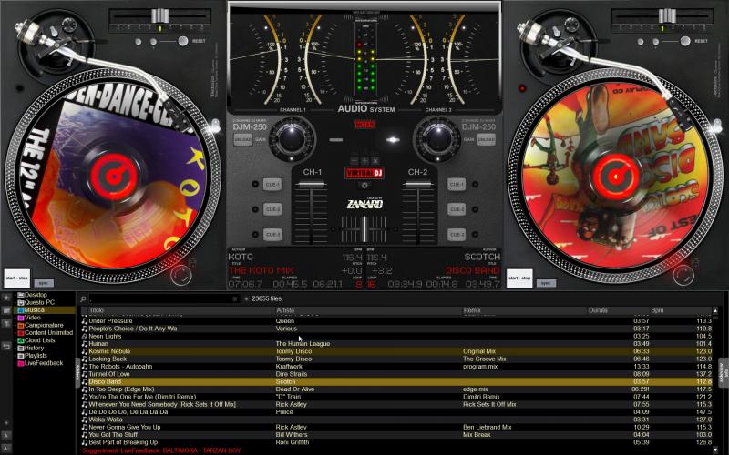This screenshot has width=729, height=455.
Task: Toggle left deck CUE-3 indicator dot
Action: tap(255, 235)
